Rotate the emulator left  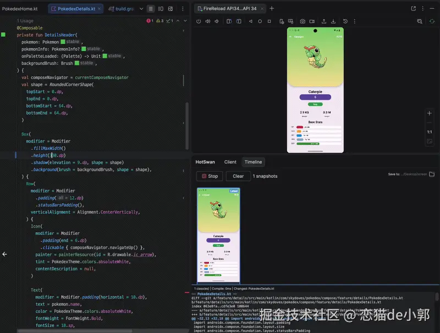pyautogui.click(x=229, y=21)
